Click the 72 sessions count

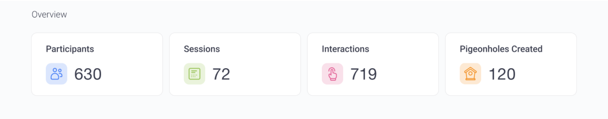221,74
